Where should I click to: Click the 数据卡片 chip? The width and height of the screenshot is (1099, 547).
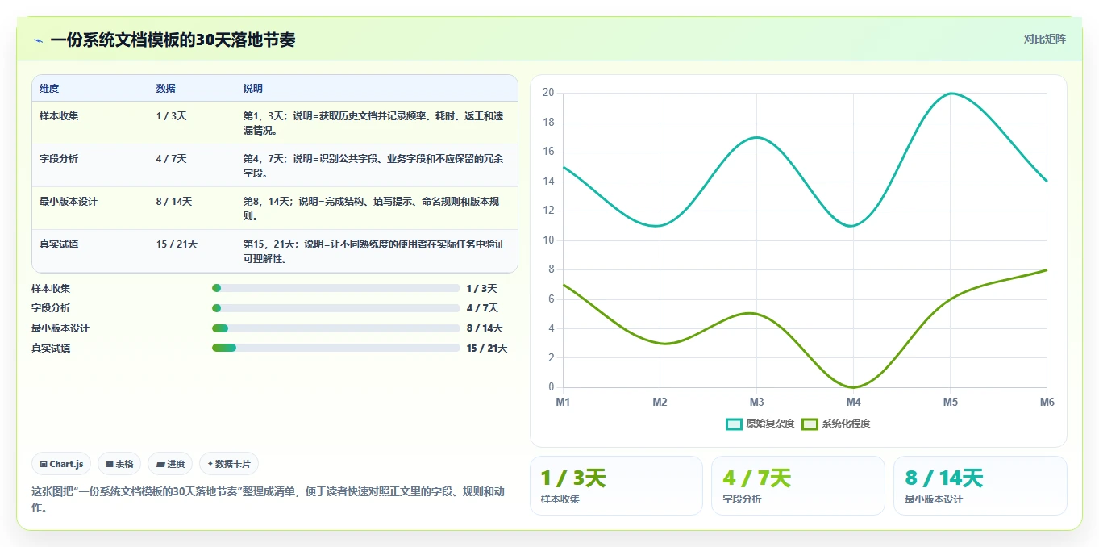tap(229, 464)
